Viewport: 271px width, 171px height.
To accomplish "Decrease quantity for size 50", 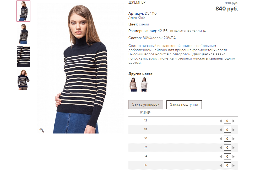I will (x=221, y=139).
